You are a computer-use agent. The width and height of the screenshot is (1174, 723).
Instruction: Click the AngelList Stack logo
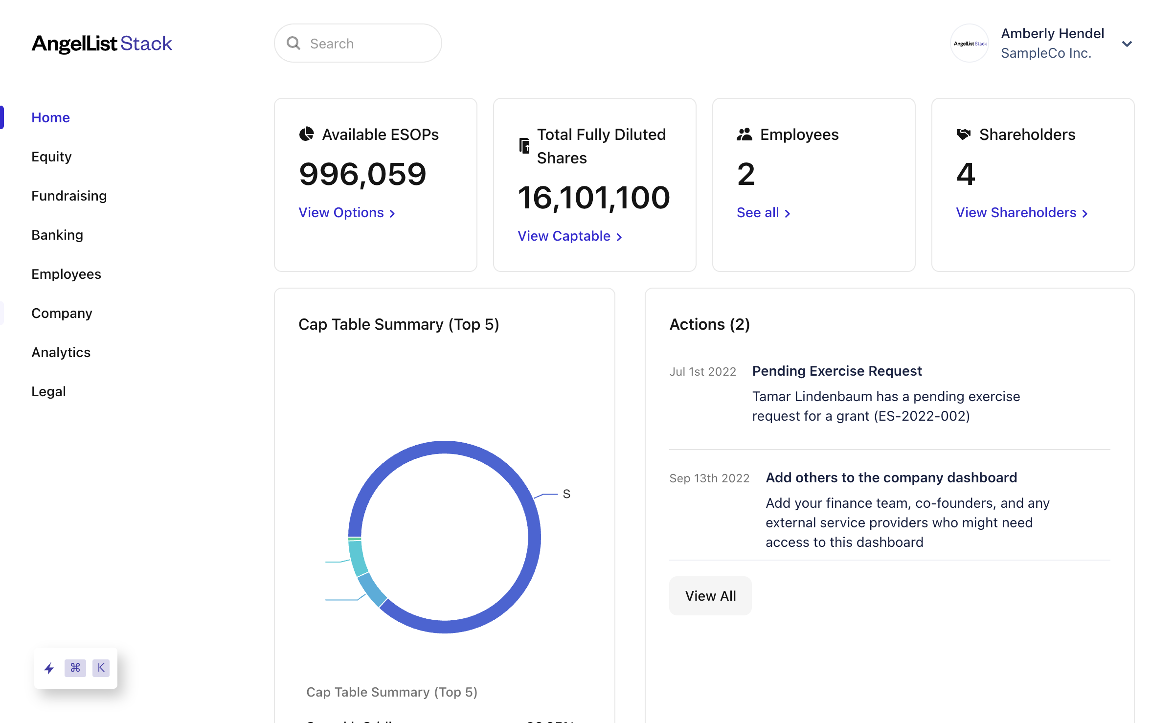tap(102, 44)
